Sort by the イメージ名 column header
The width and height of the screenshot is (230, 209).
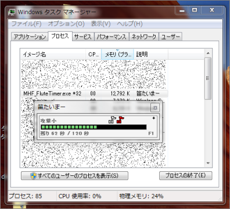click(53, 55)
